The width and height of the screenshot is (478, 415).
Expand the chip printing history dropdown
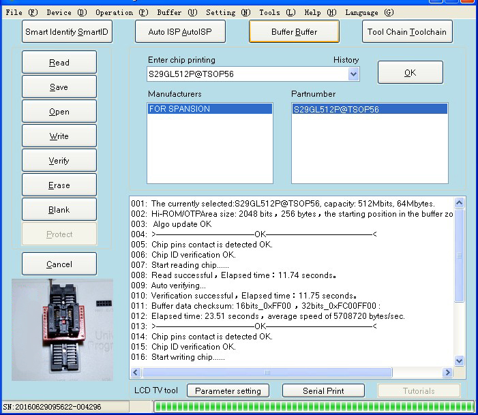pyautogui.click(x=353, y=74)
